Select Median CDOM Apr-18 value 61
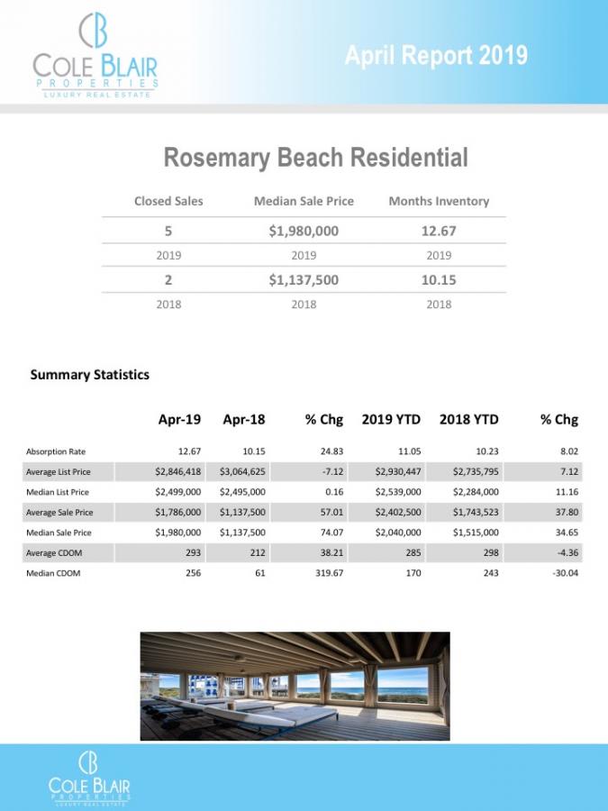Viewport: 608px width, 811px height. point(260,572)
